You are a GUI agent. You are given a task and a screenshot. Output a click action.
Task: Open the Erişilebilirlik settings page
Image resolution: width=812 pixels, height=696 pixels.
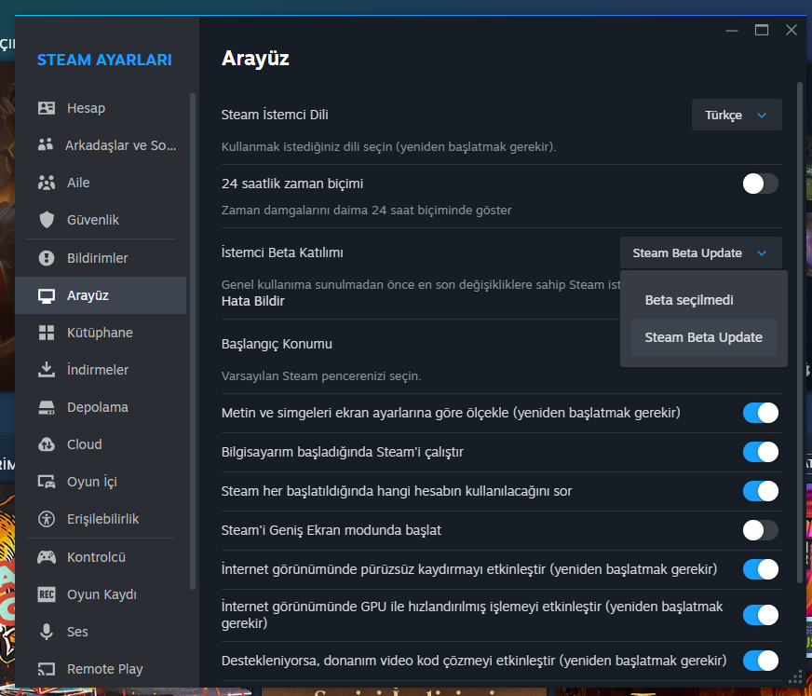[x=101, y=519]
